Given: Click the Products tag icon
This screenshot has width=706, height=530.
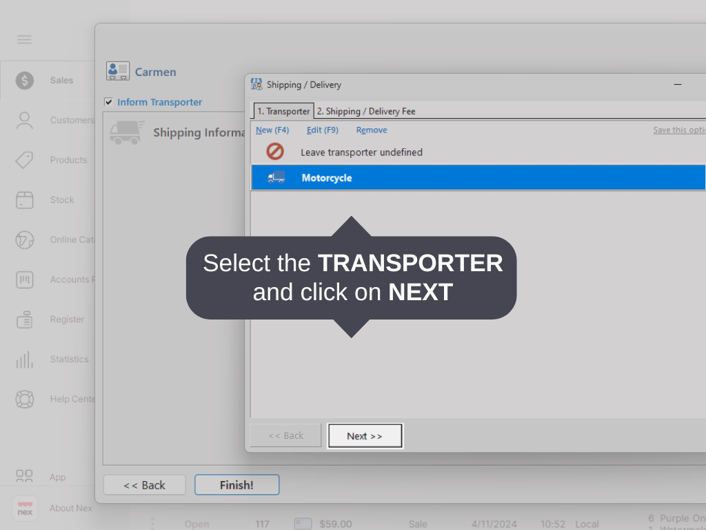Looking at the screenshot, I should pyautogui.click(x=24, y=160).
